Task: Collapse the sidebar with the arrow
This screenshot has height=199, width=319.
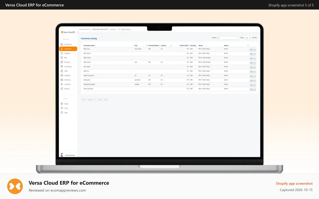Action: click(x=78, y=32)
